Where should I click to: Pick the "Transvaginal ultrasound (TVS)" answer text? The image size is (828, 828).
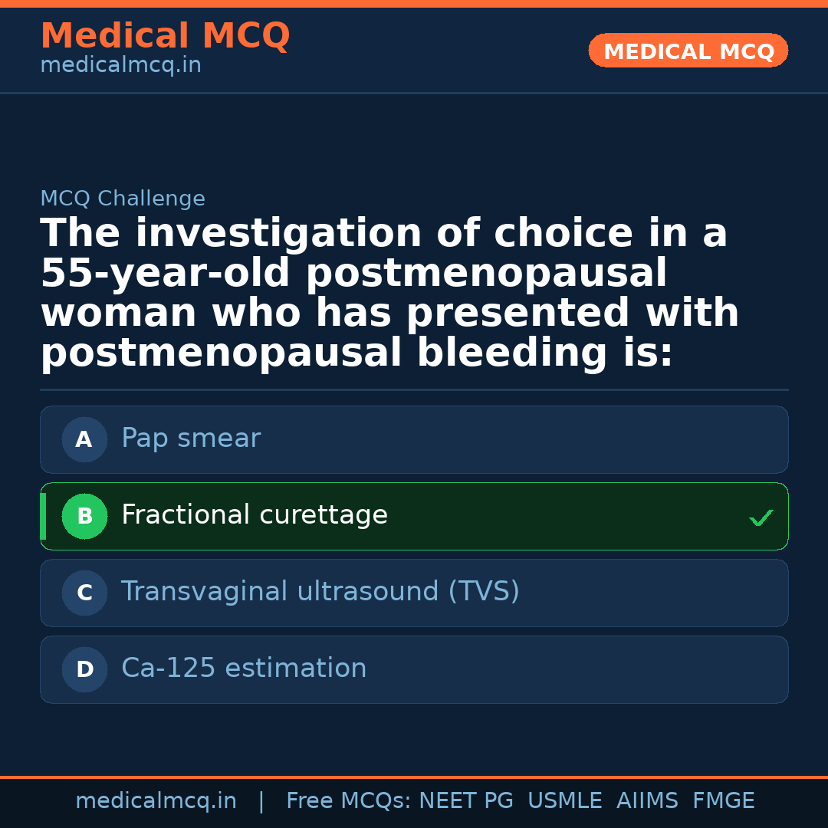pos(320,592)
